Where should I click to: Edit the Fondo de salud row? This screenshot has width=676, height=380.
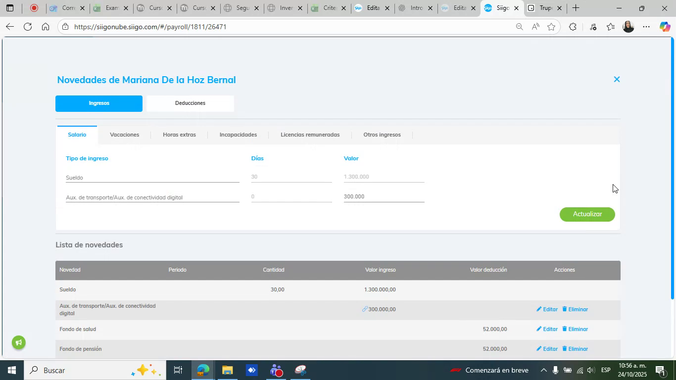(x=547, y=329)
